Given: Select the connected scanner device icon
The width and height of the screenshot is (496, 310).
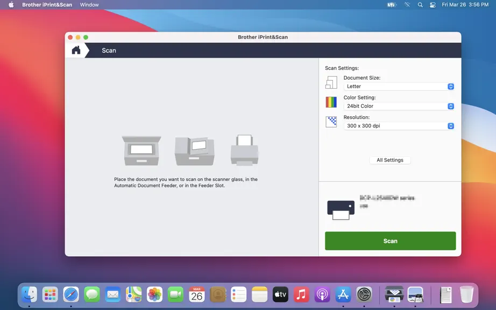Looking at the screenshot, I should pos(341,210).
